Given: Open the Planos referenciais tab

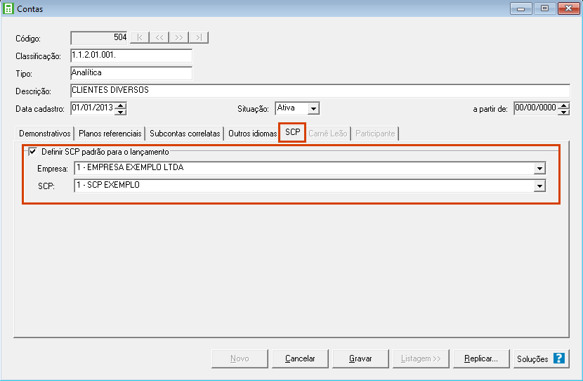Looking at the screenshot, I should (110, 134).
